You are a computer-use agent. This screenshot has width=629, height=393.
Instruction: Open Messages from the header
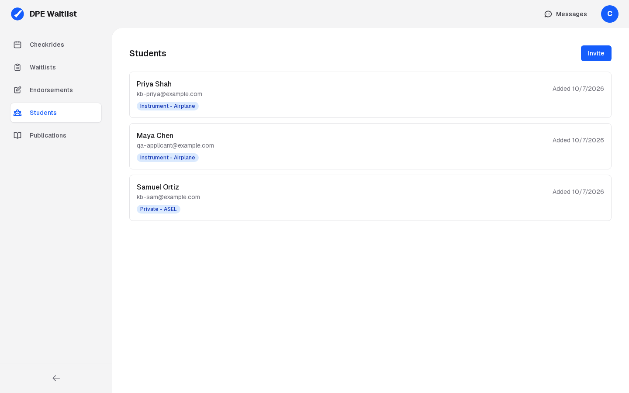pyautogui.click(x=566, y=14)
